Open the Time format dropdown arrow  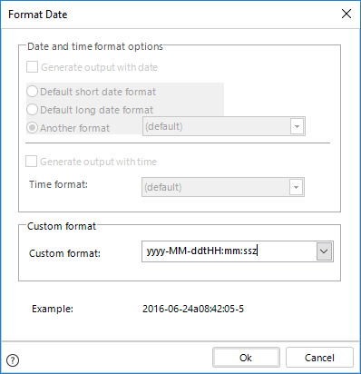click(296, 187)
